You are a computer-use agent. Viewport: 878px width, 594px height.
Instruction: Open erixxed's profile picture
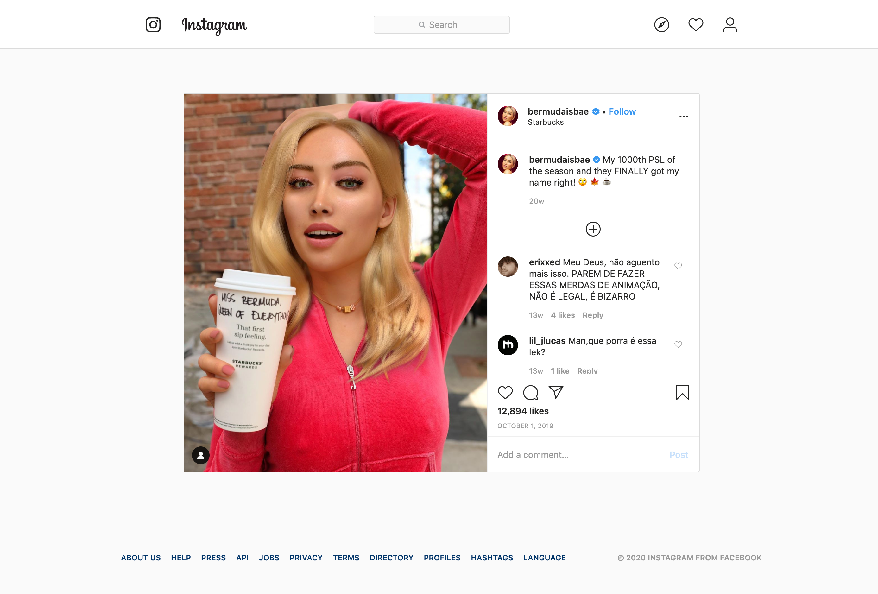508,266
